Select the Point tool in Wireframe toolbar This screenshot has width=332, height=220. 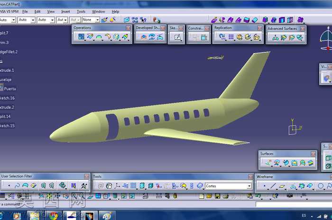point(264,186)
